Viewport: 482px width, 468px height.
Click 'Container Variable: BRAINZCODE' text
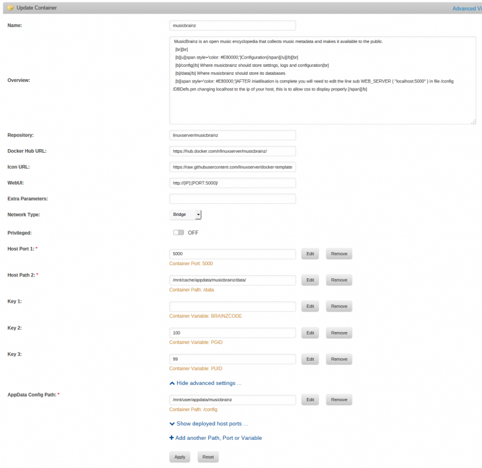[x=205, y=316]
